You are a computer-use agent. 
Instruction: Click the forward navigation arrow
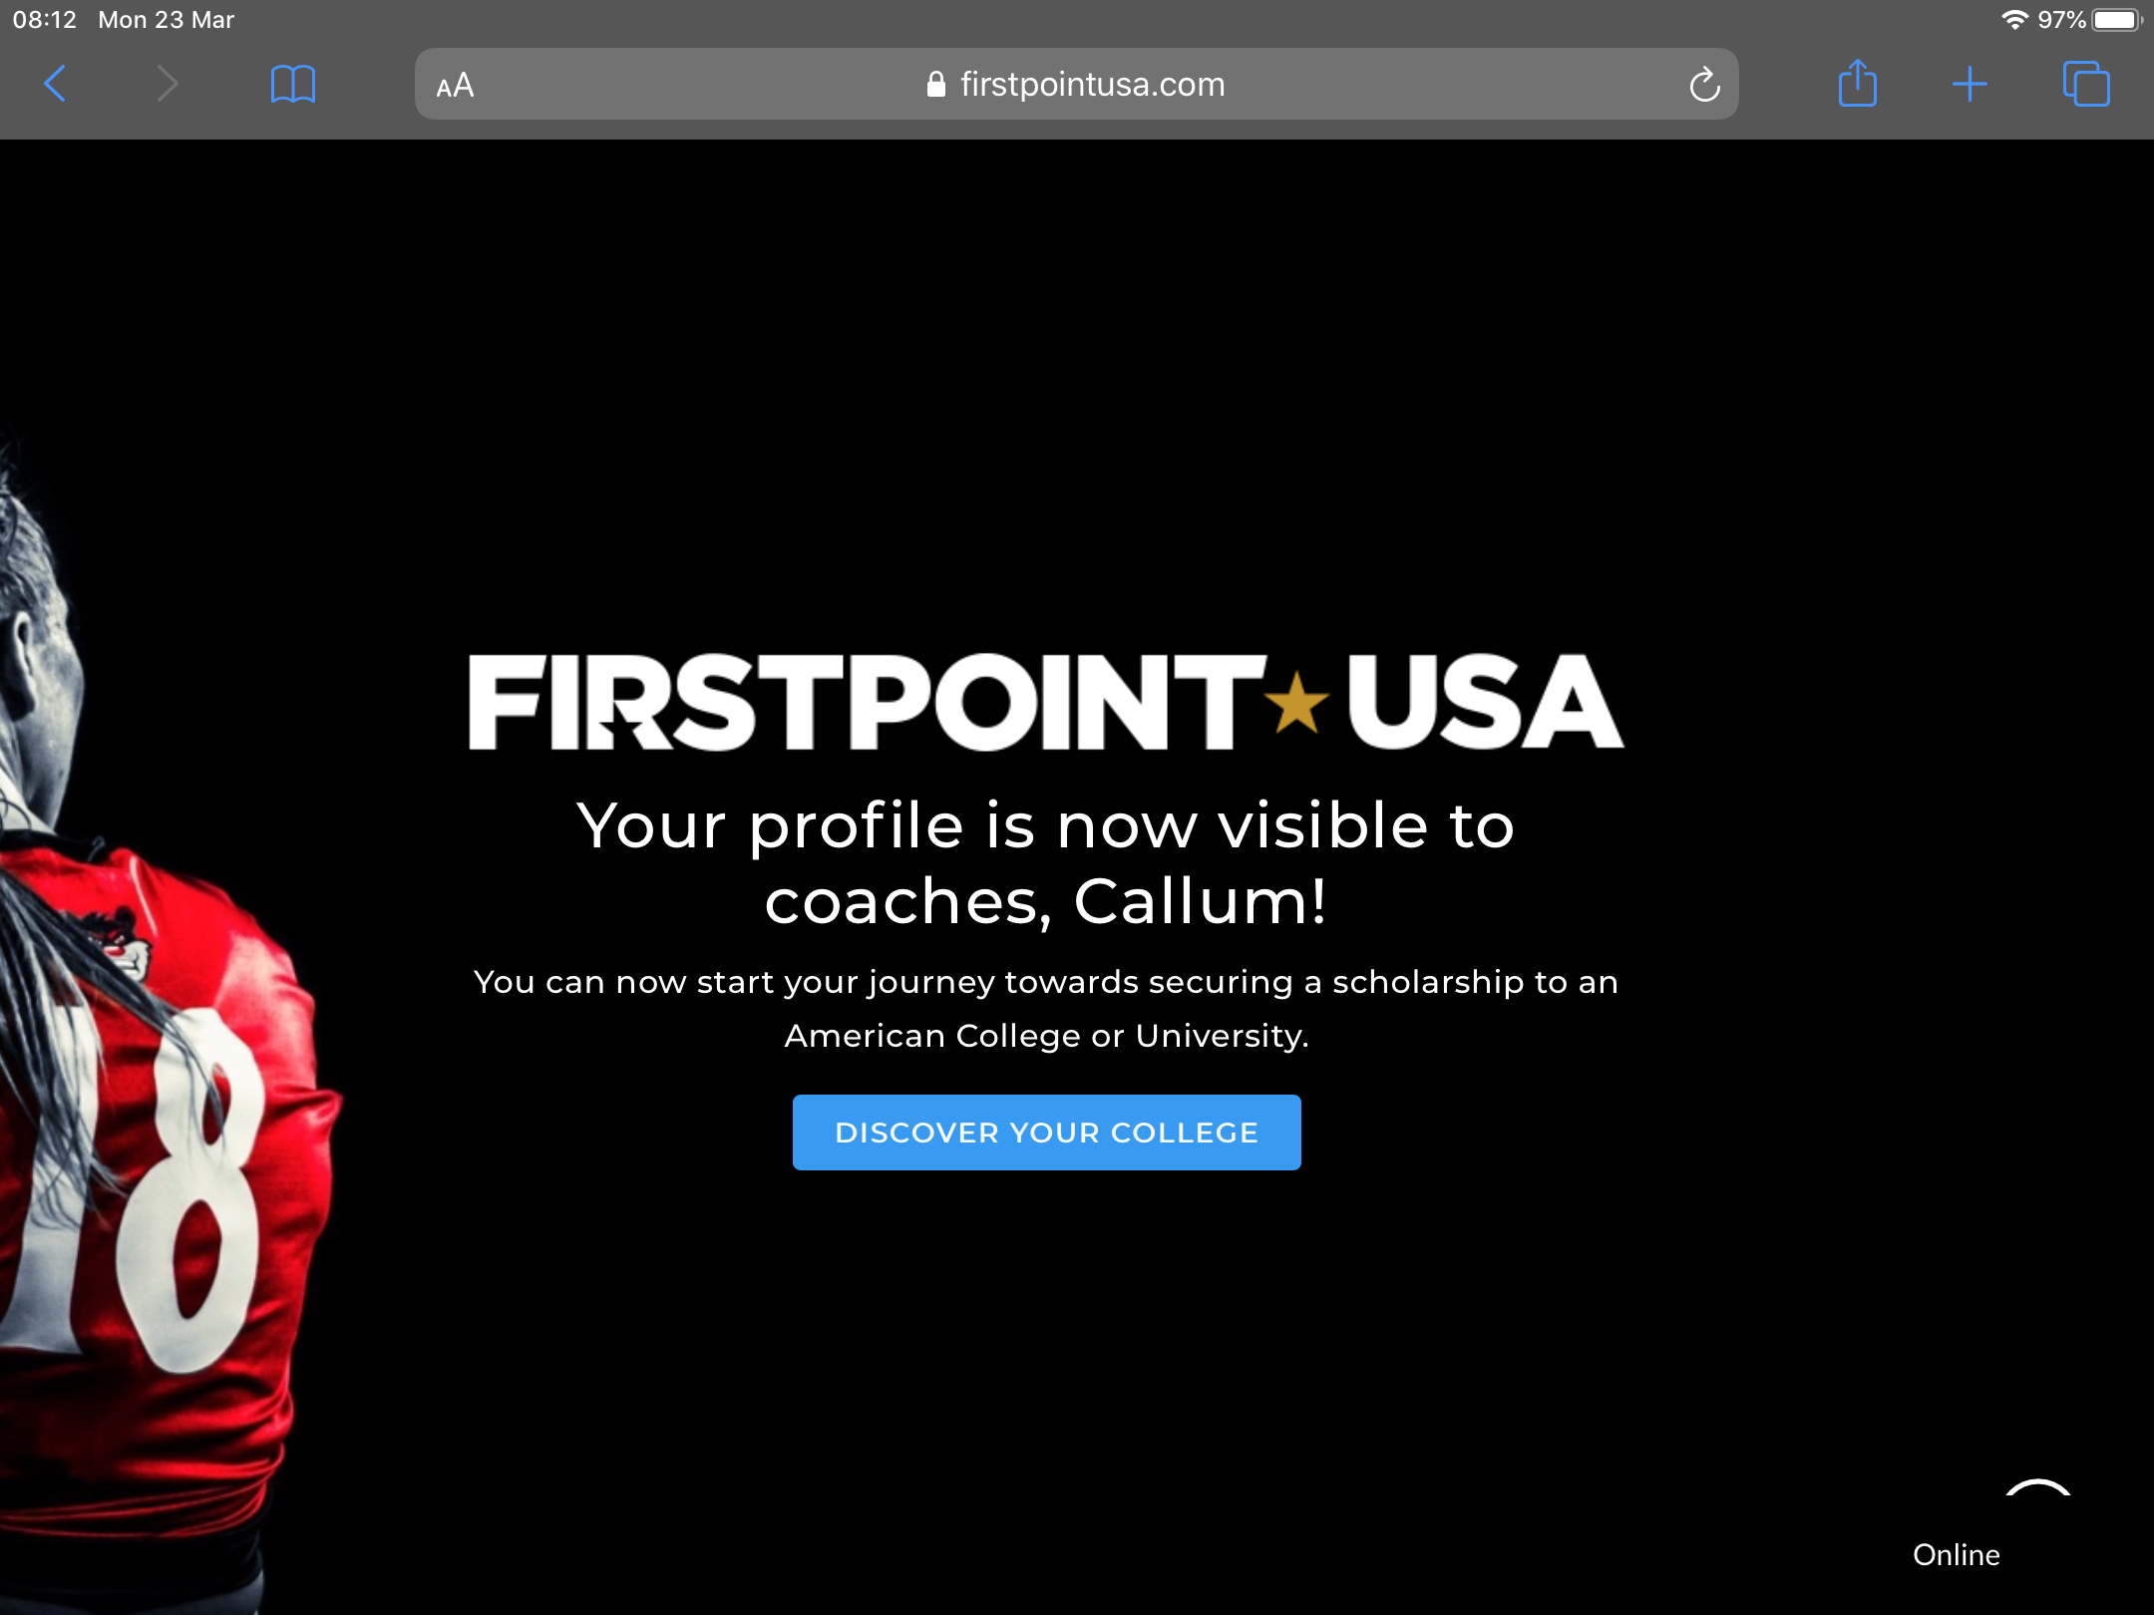168,84
